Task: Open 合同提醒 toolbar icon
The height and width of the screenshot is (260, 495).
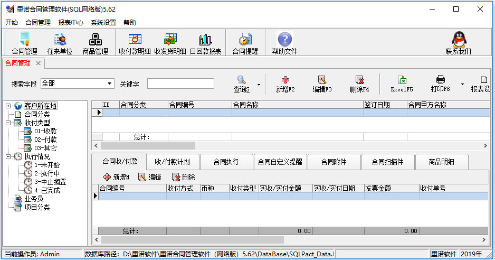Action: pyautogui.click(x=245, y=43)
